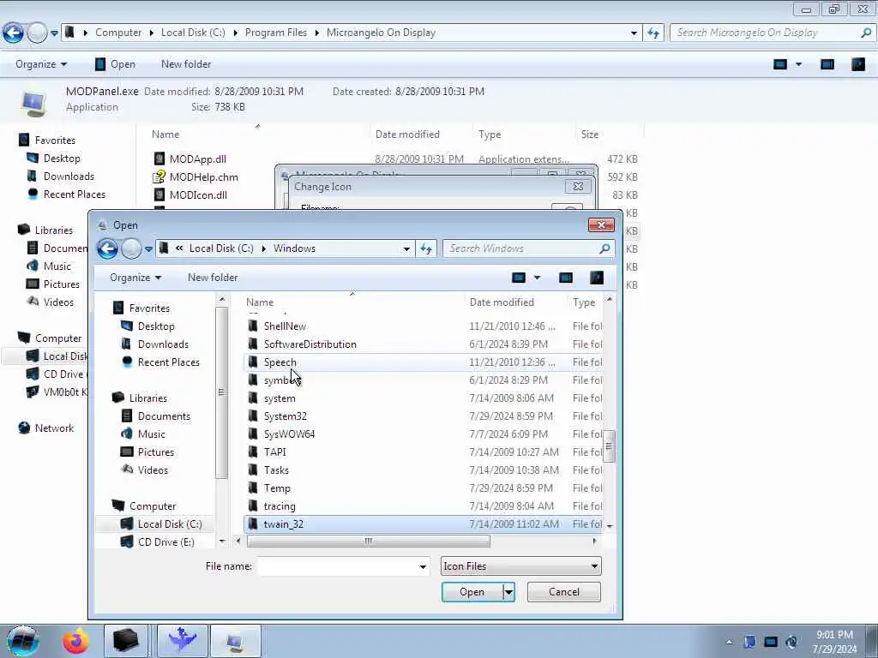Click Search Windows field
The width and height of the screenshot is (878, 658).
pos(520,248)
